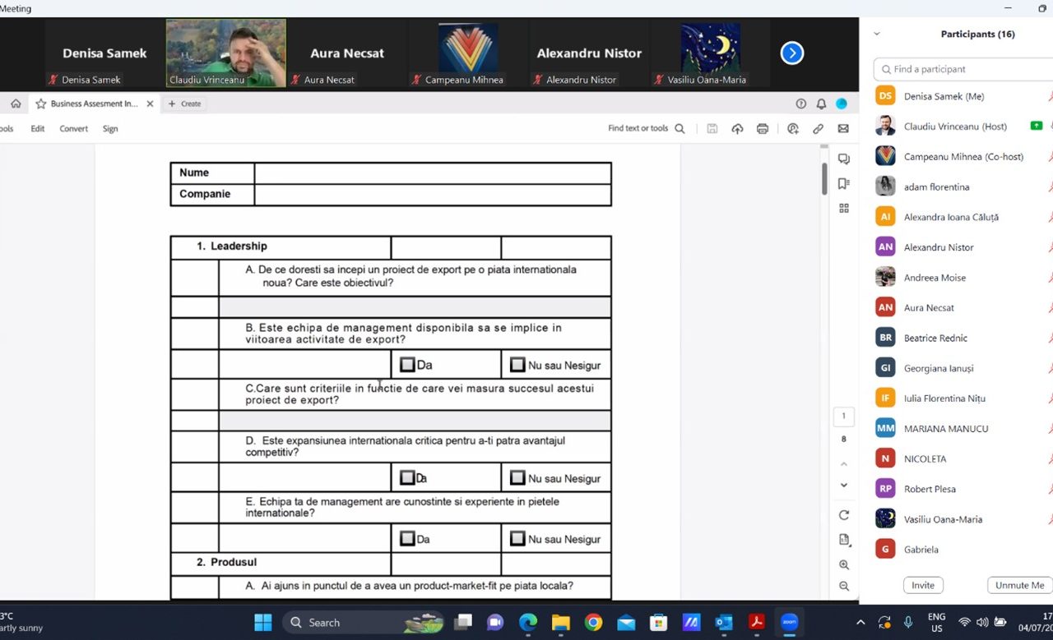Open the Bookmarks panel icon
The image size is (1053, 640).
(x=843, y=184)
